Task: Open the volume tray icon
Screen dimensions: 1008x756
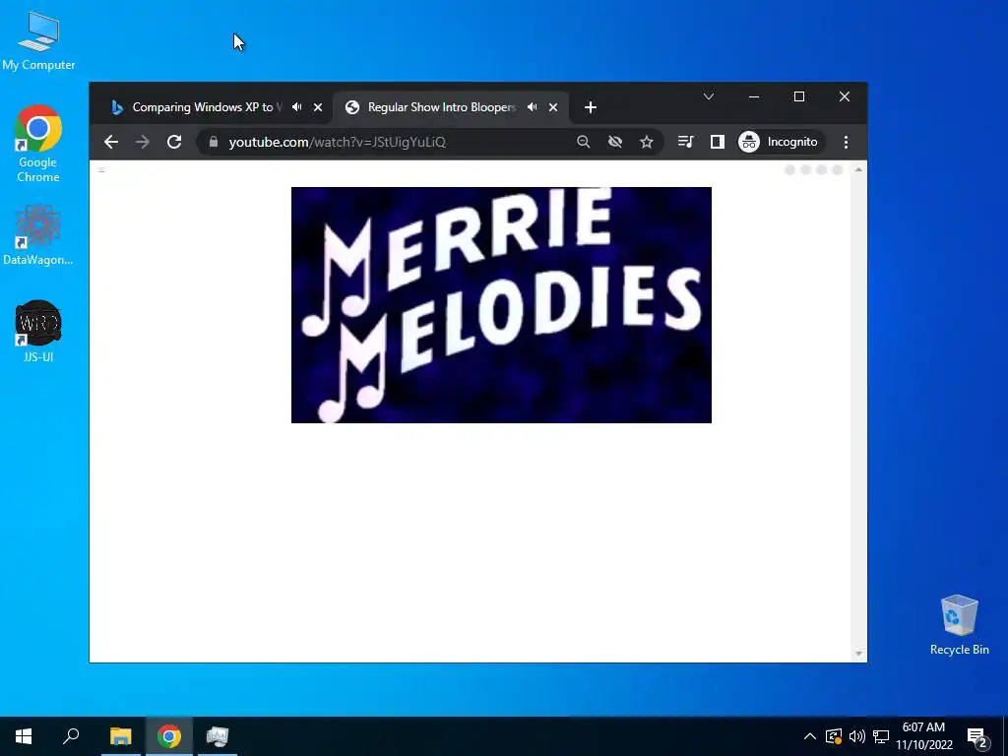Action: point(857,736)
